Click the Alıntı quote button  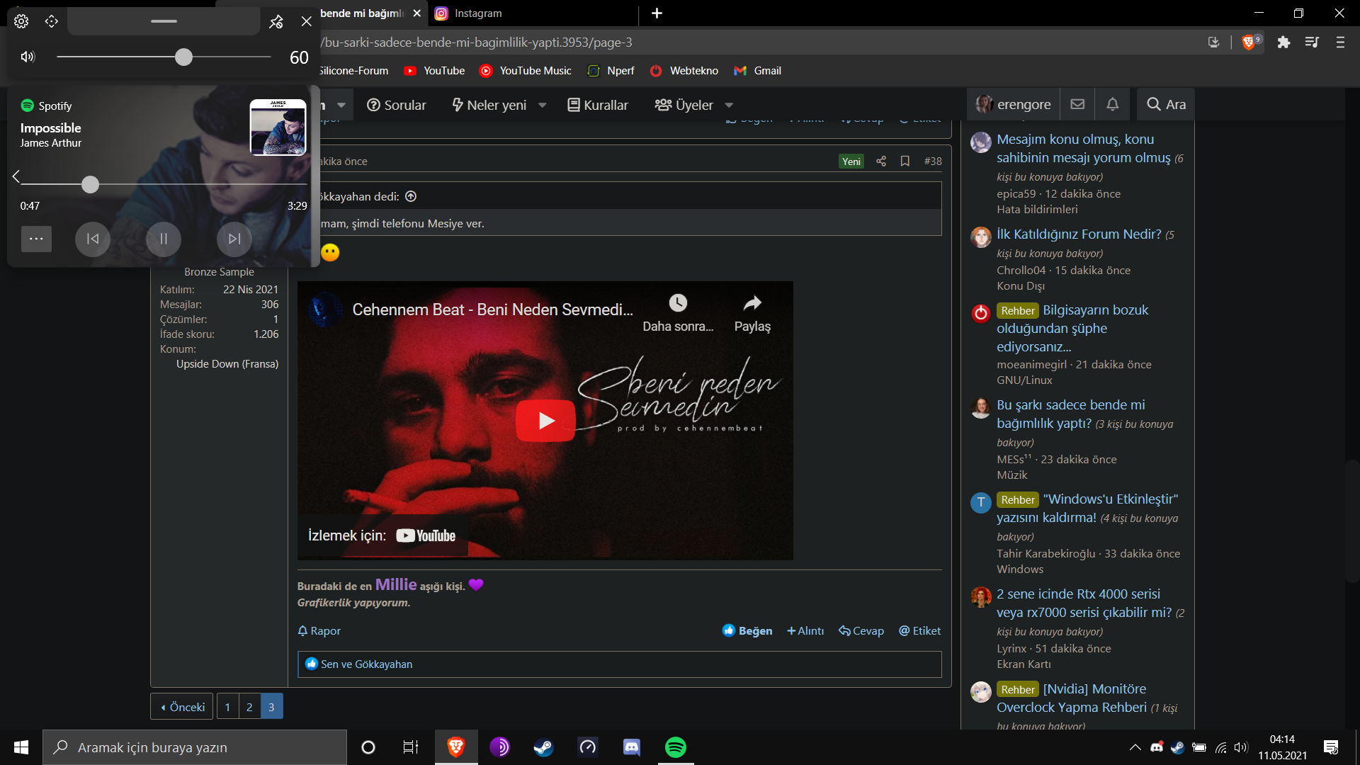(x=805, y=631)
